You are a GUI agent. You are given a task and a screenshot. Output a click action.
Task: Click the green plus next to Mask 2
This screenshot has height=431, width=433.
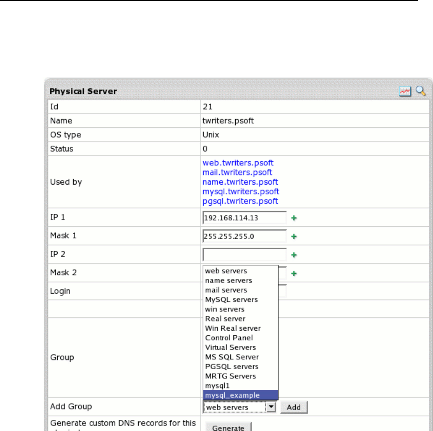[x=294, y=273]
